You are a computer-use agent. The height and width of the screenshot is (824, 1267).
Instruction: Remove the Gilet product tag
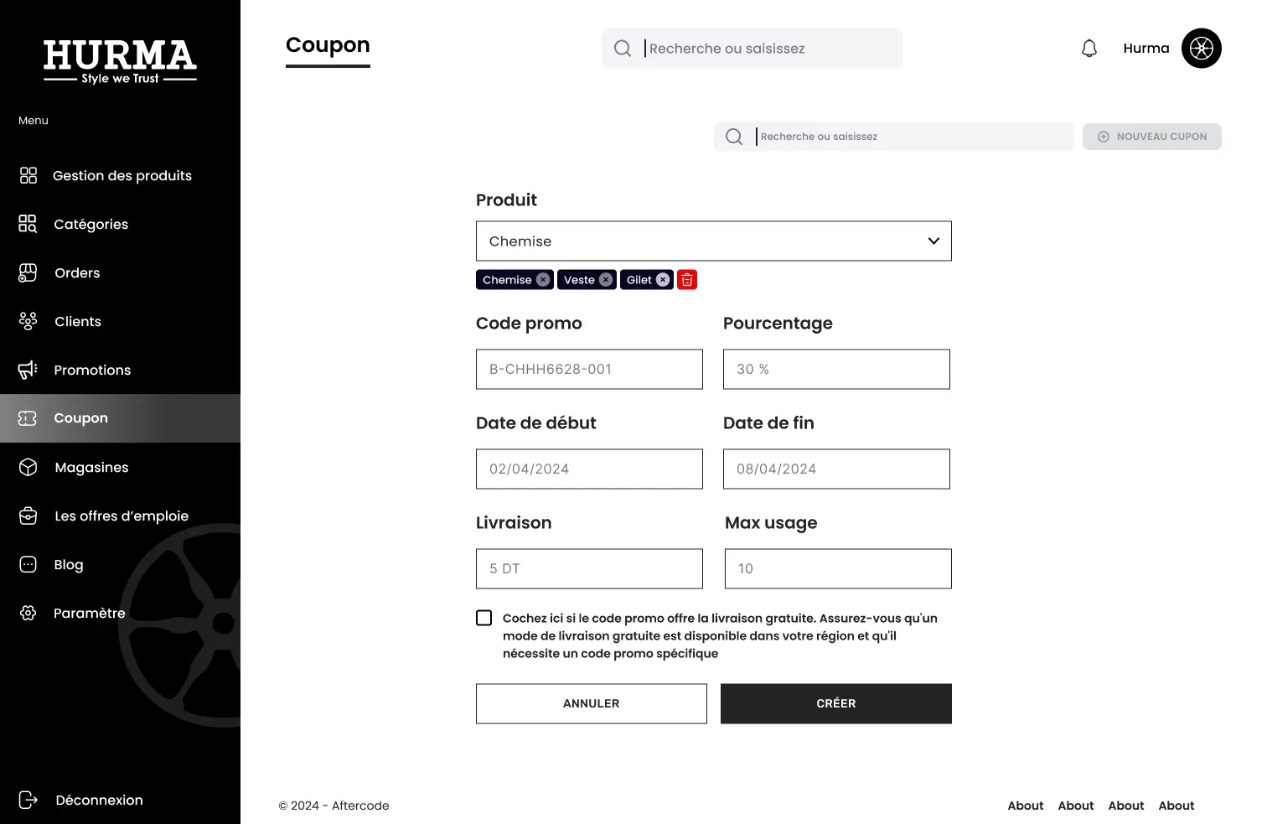pyautogui.click(x=663, y=280)
